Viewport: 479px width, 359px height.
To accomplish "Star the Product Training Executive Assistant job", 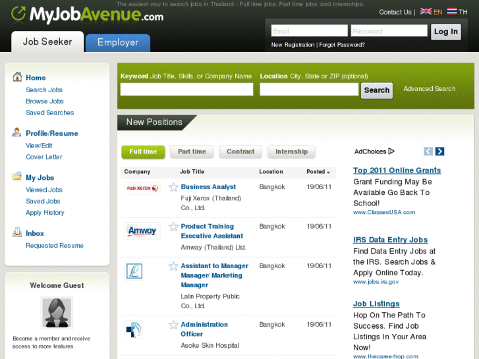I will (173, 227).
